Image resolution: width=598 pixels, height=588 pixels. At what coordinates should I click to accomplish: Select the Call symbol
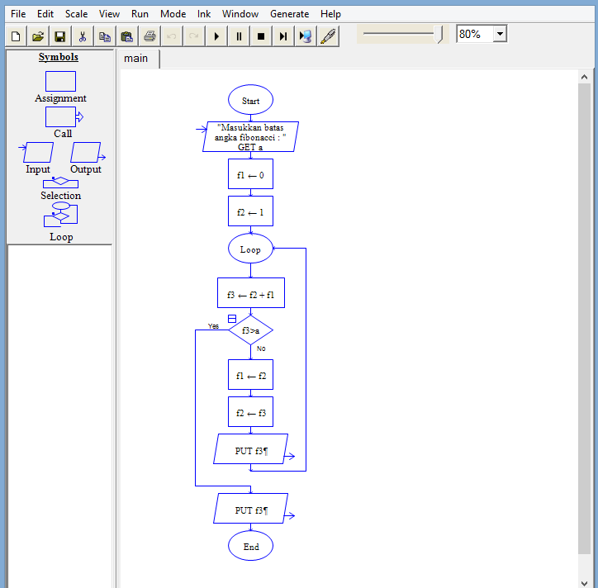(61, 116)
